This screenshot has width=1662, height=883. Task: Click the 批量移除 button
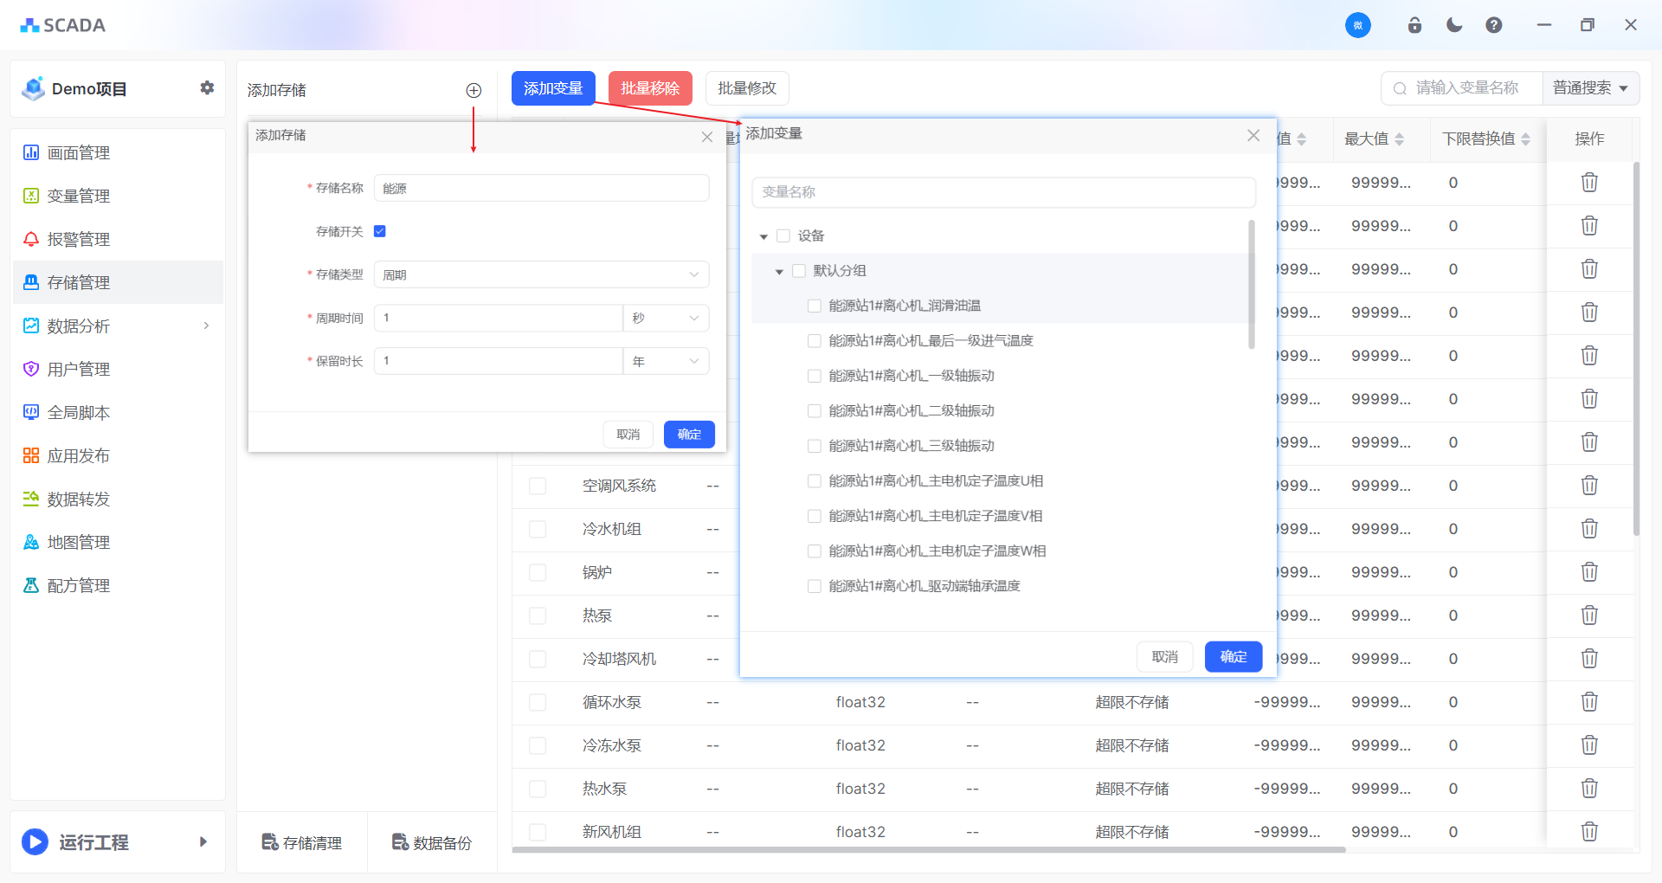[x=650, y=88]
